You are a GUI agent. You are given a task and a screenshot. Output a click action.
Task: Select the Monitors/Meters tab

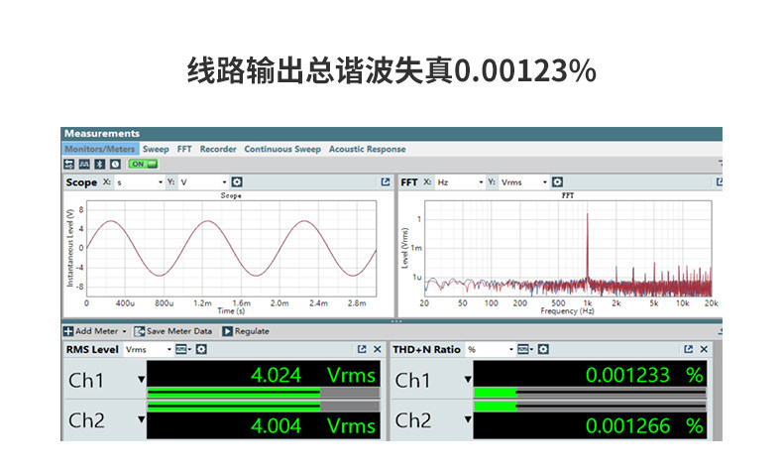(100, 149)
